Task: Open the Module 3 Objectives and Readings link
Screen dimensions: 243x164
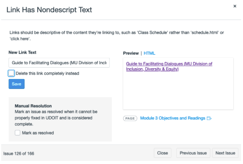Action: [173, 118]
